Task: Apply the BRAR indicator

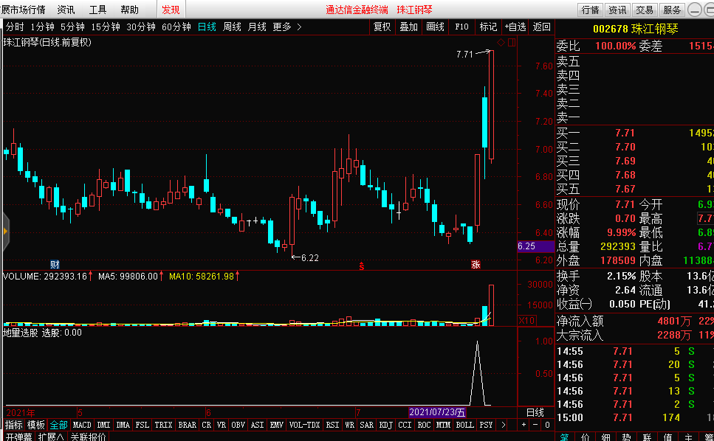Action: [x=187, y=425]
